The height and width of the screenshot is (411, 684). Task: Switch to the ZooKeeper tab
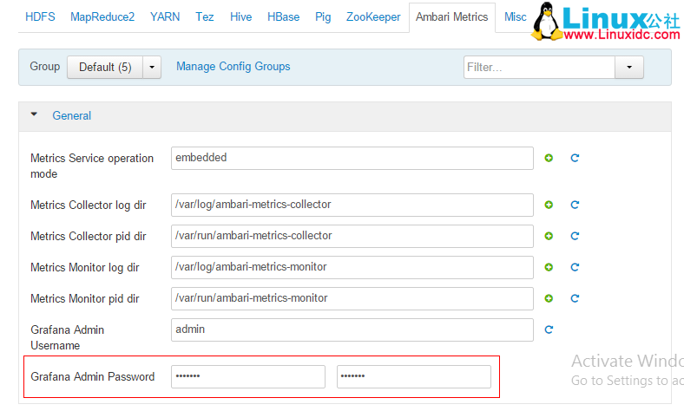(x=374, y=16)
